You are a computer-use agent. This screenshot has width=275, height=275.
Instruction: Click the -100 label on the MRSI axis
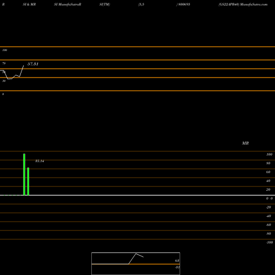click(269, 243)
